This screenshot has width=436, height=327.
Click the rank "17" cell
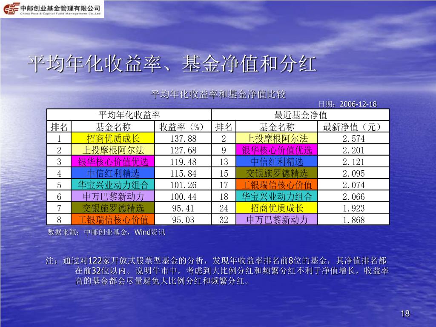point(224,185)
